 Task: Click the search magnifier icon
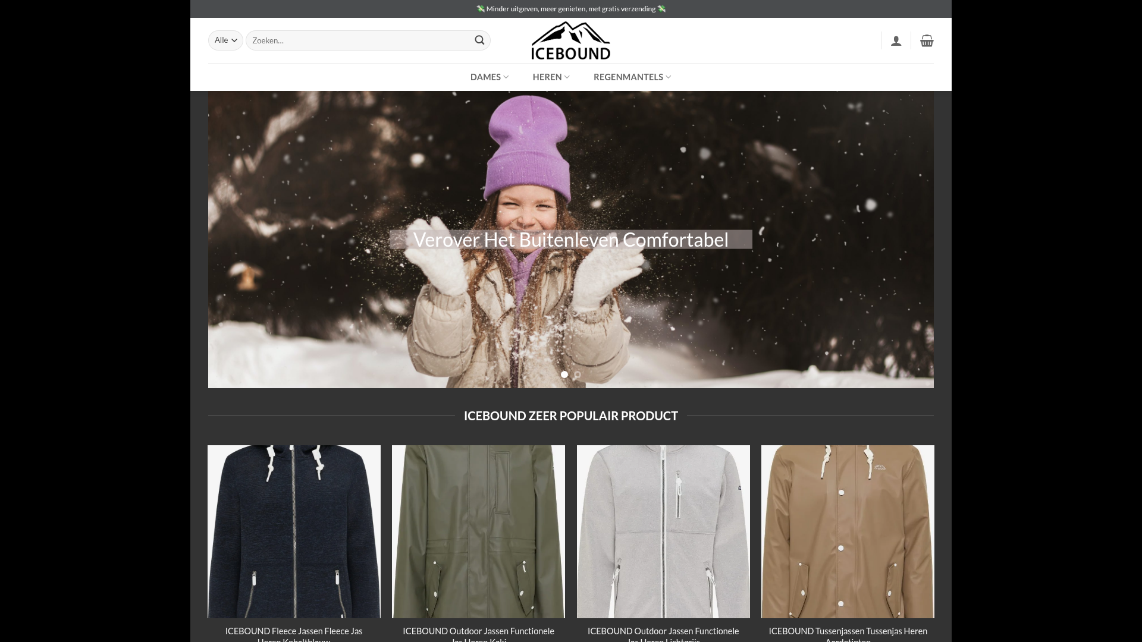pos(479,40)
